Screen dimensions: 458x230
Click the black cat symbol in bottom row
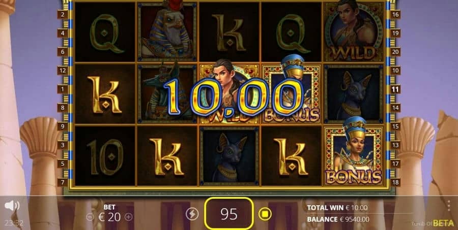pos(229,156)
